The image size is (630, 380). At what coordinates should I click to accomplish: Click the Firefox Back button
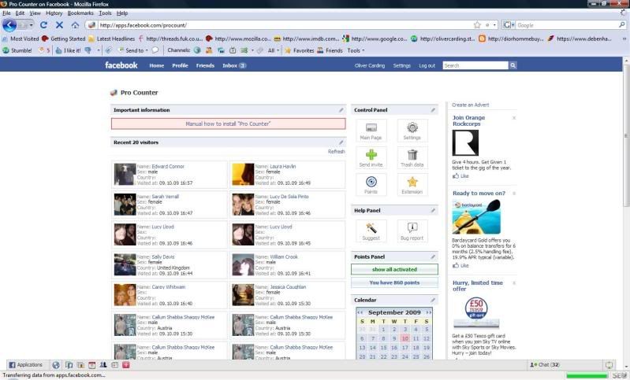coord(9,25)
